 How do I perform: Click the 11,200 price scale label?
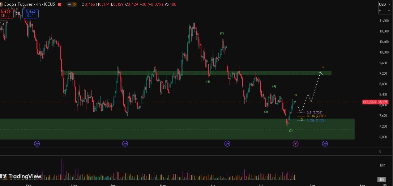384,21
